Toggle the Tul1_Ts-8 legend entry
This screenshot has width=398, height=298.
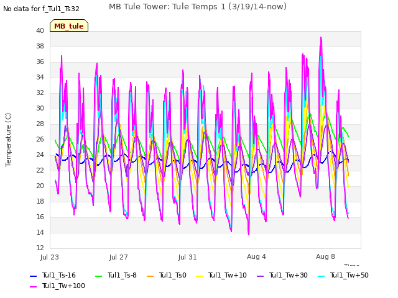pos(116,275)
